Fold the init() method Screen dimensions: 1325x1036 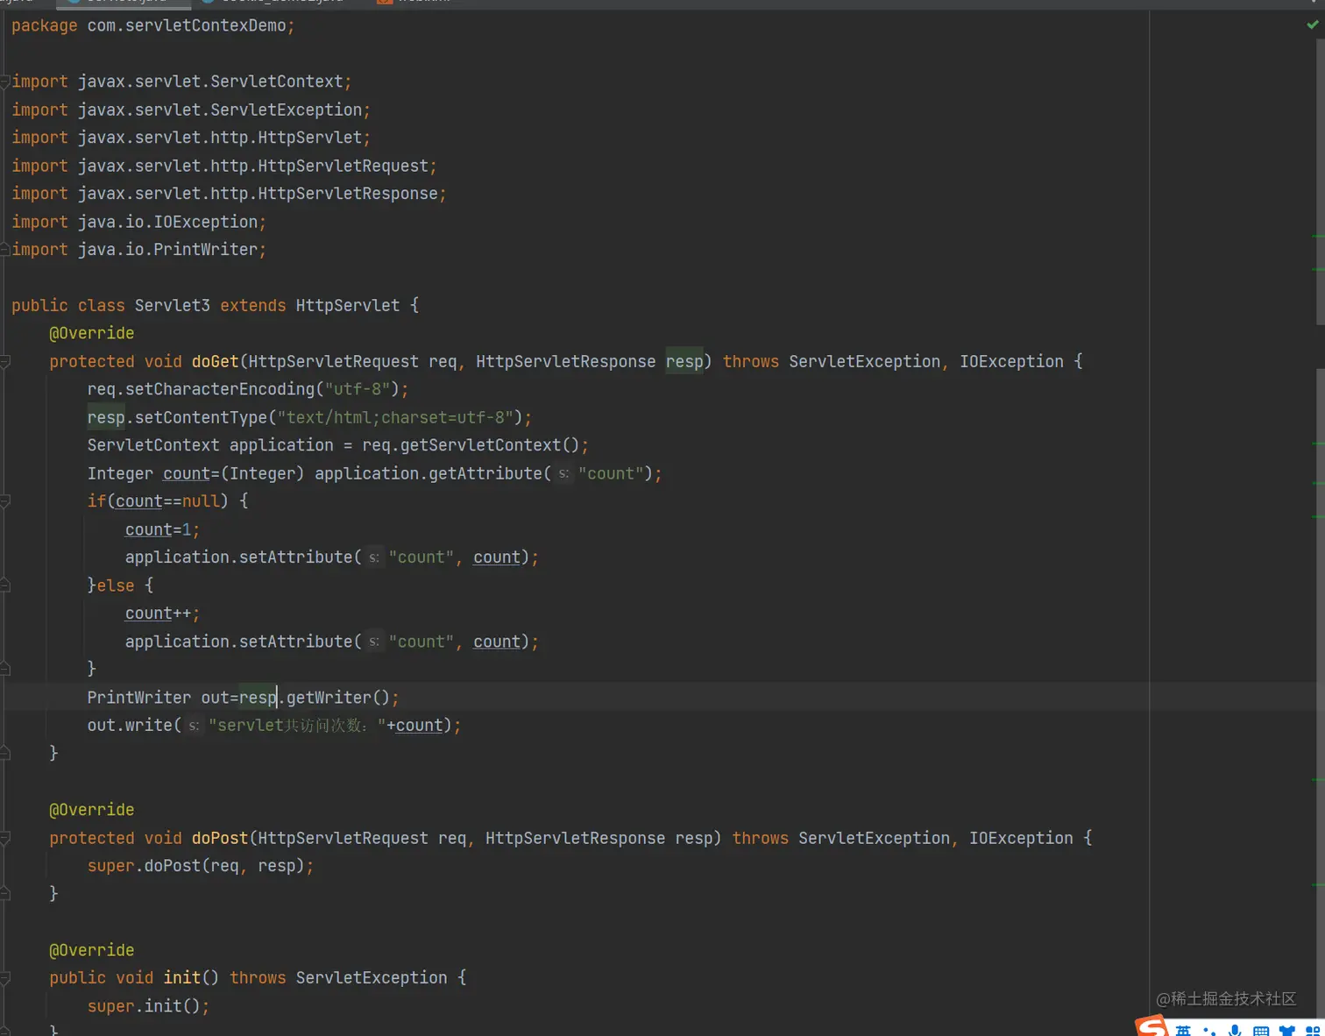5,978
